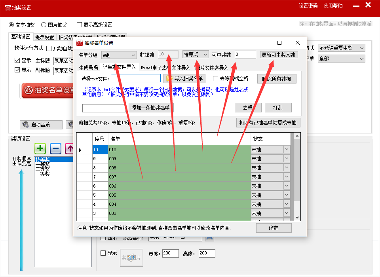Enable the 去除前端空格 checkbox

click(x=216, y=78)
